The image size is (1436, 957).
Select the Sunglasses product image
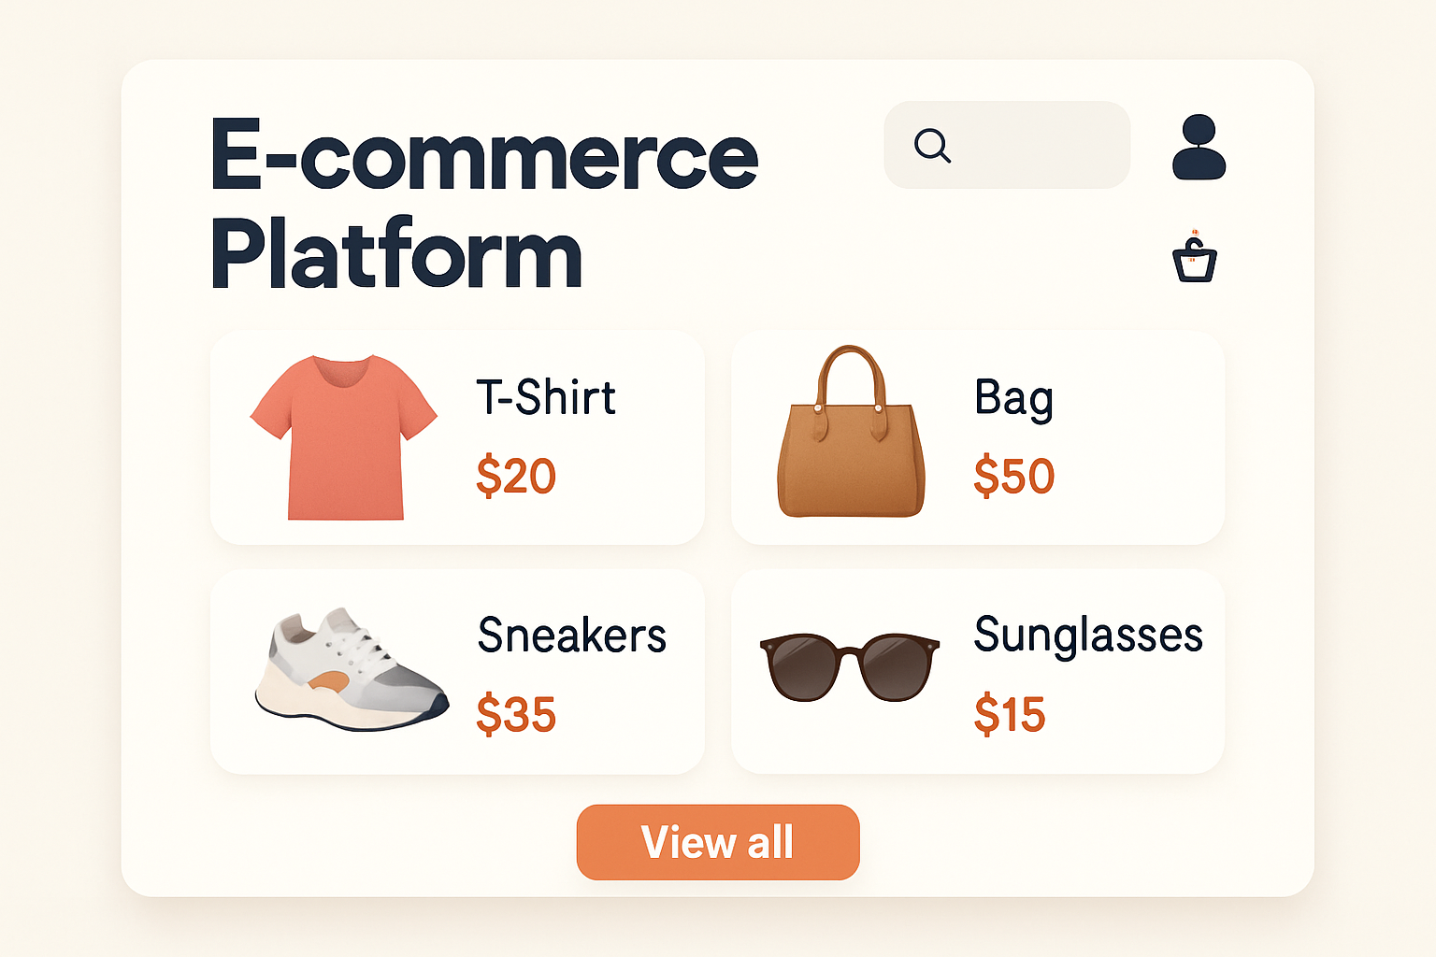coord(849,666)
